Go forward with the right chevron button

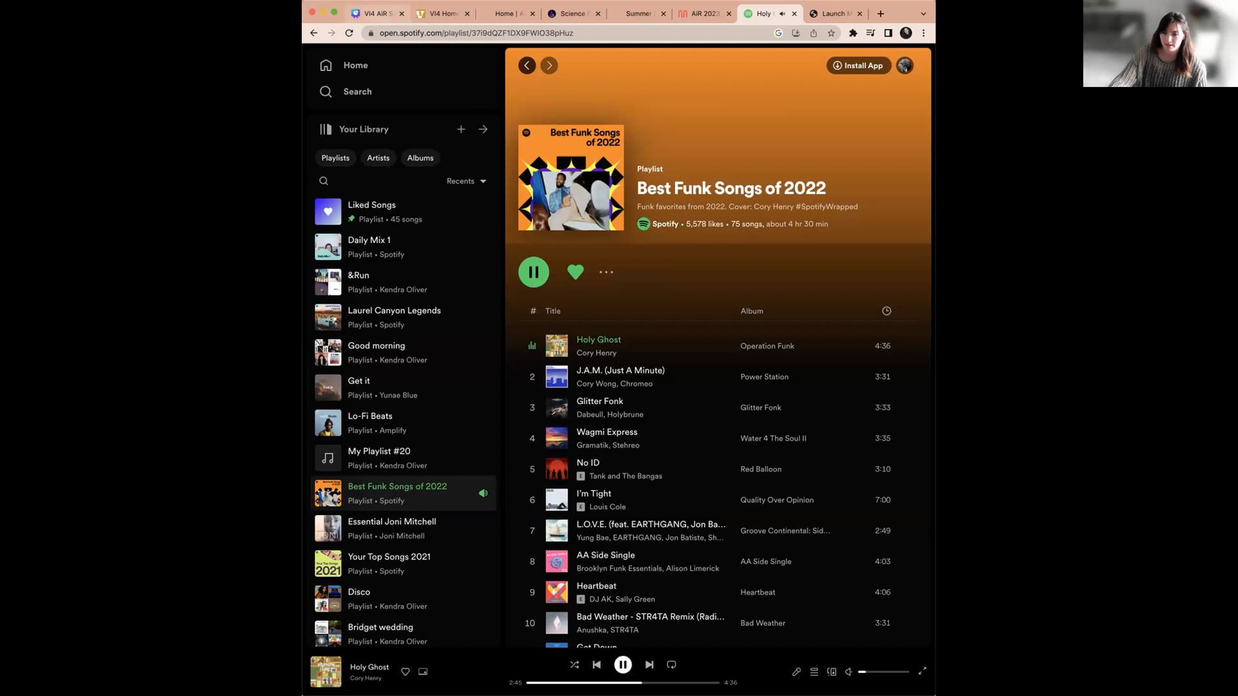coord(549,65)
